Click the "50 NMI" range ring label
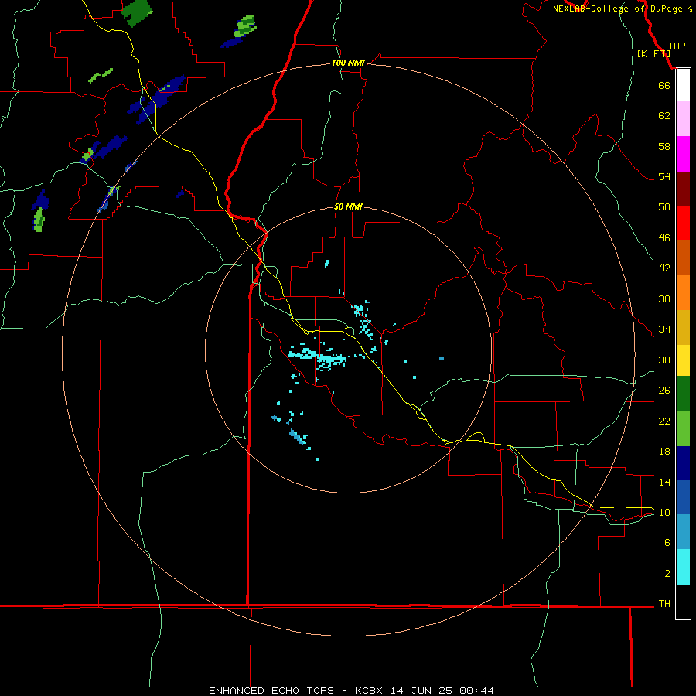The height and width of the screenshot is (696, 696). click(348, 206)
